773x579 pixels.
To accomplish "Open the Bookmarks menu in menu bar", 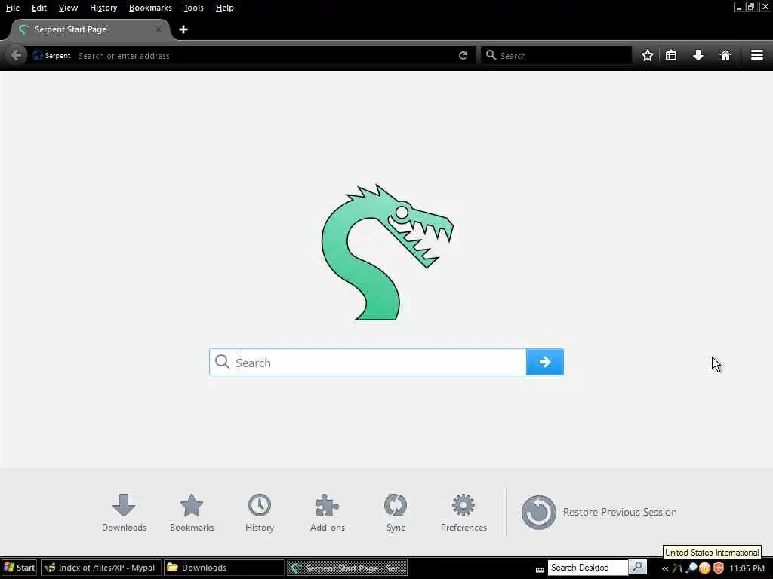I will (x=150, y=8).
